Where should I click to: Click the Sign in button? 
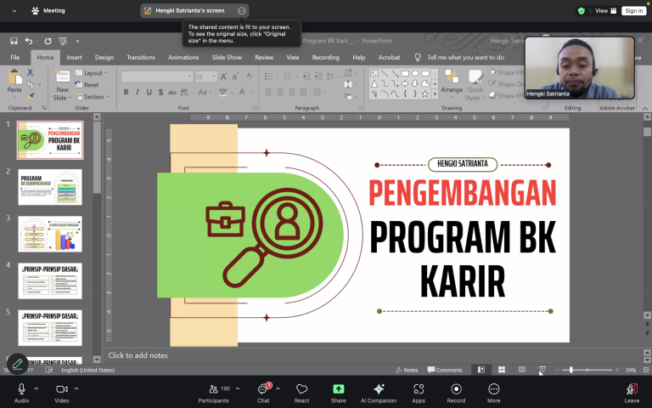click(x=633, y=11)
